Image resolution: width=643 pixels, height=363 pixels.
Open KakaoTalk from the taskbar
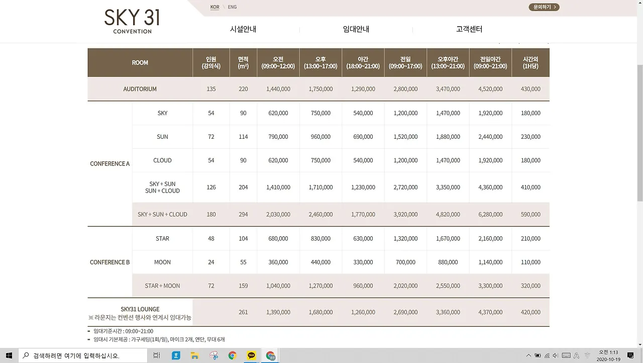[x=252, y=355]
